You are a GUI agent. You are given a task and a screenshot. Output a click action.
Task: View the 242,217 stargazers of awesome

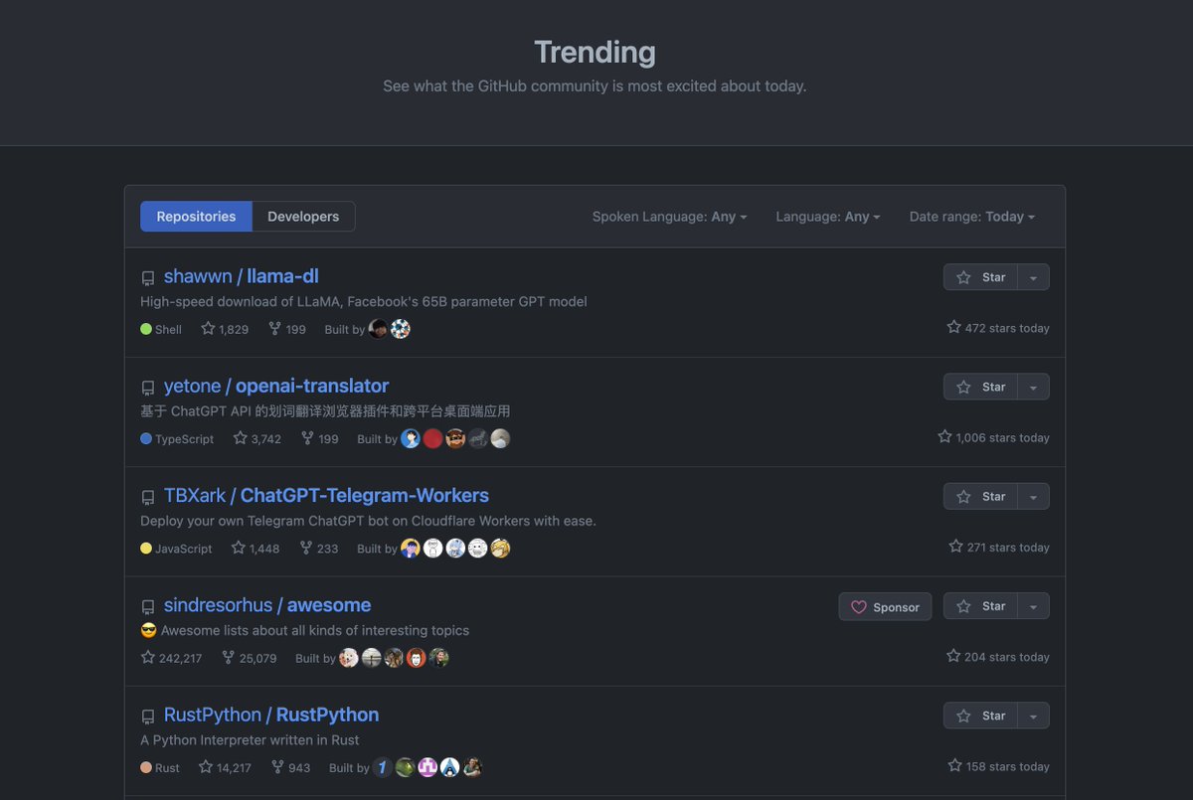(x=171, y=658)
